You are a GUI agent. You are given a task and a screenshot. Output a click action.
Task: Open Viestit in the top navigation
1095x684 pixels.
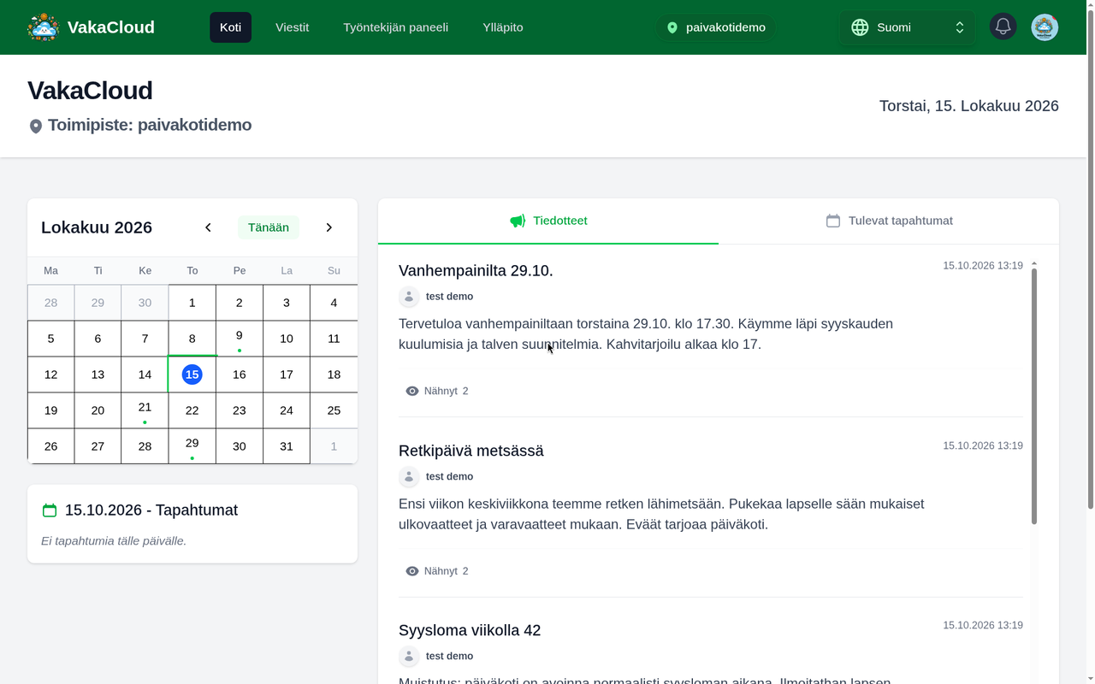click(x=293, y=27)
